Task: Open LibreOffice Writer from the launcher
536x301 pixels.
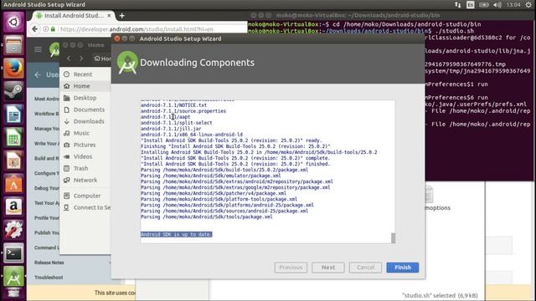Action: [13, 115]
